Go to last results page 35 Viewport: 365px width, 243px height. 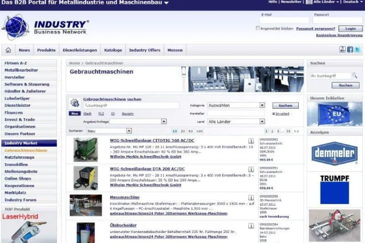[x=288, y=131]
